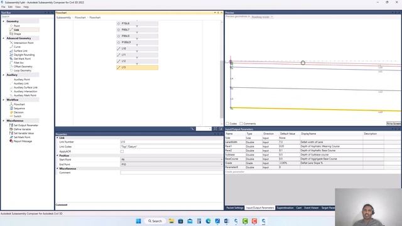Pick the Auxiliary Mark Point tool
The image size is (402, 226).
25,95
